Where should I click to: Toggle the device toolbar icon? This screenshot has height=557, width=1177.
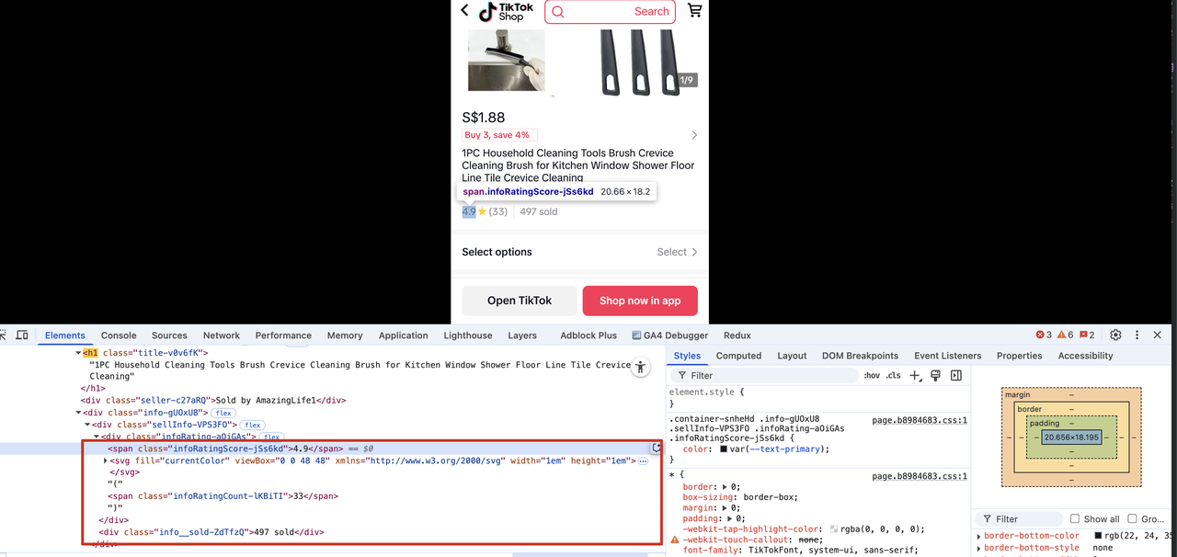[23, 335]
